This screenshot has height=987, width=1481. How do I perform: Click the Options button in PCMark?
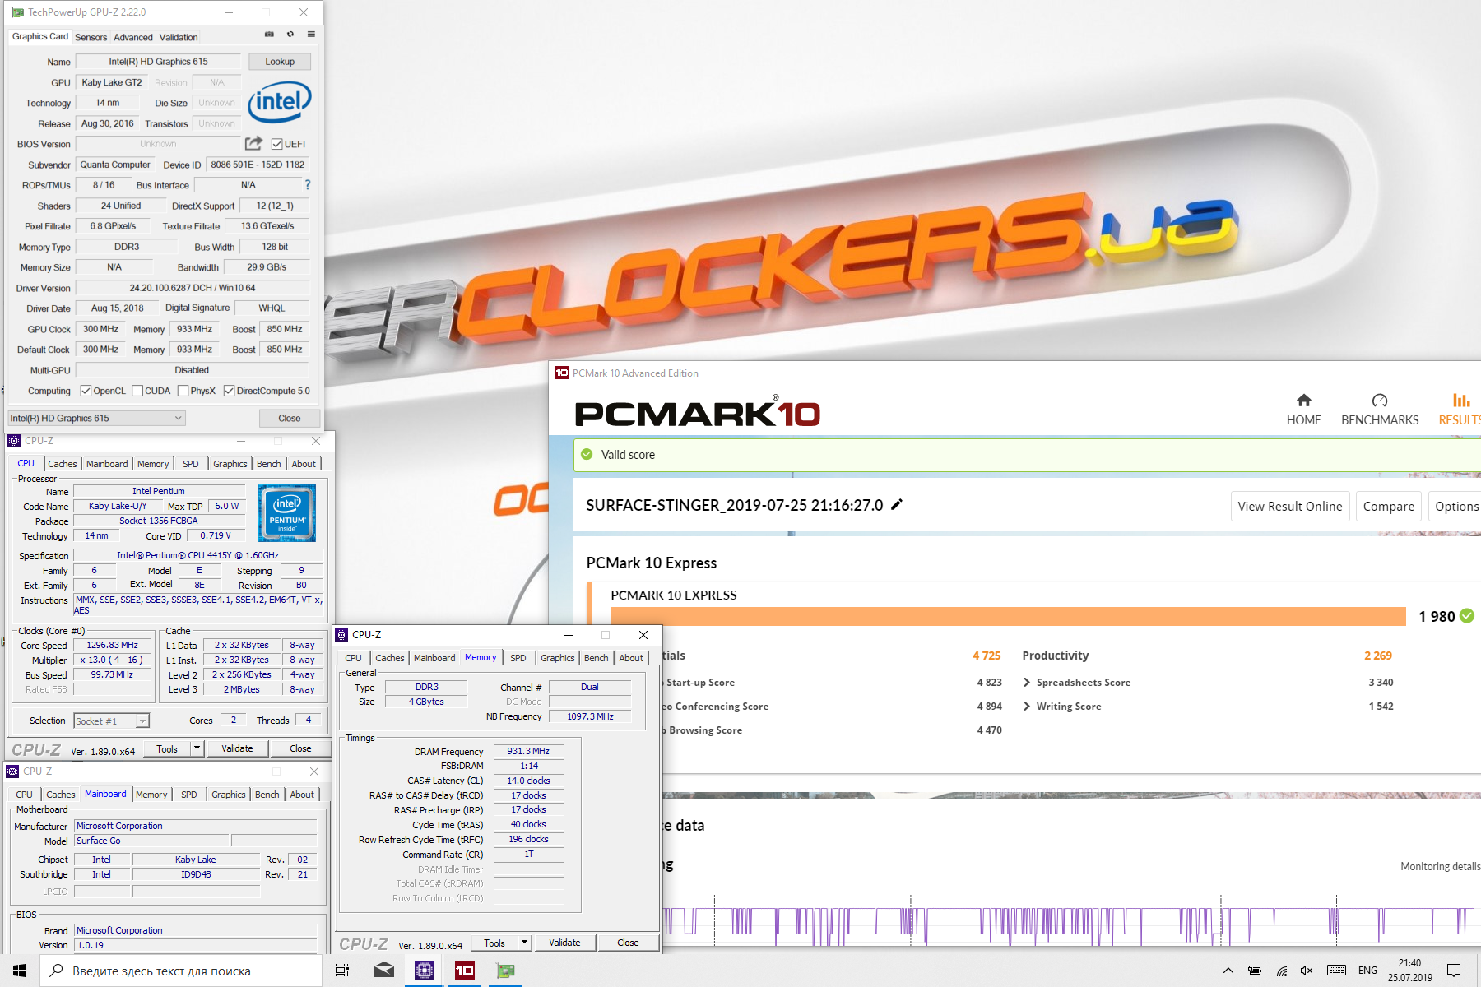click(x=1455, y=507)
